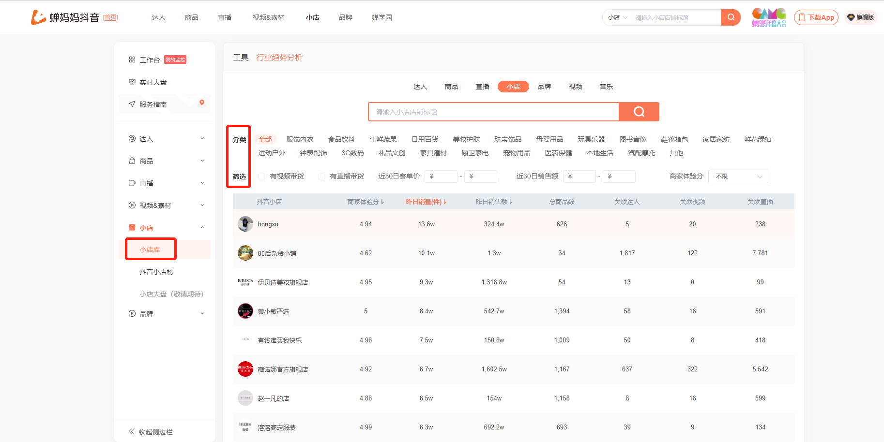Image resolution: width=884 pixels, height=442 pixels.
Task: Select the 全部 category filter
Action: click(x=265, y=139)
